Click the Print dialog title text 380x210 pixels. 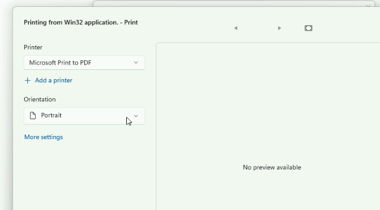point(81,23)
